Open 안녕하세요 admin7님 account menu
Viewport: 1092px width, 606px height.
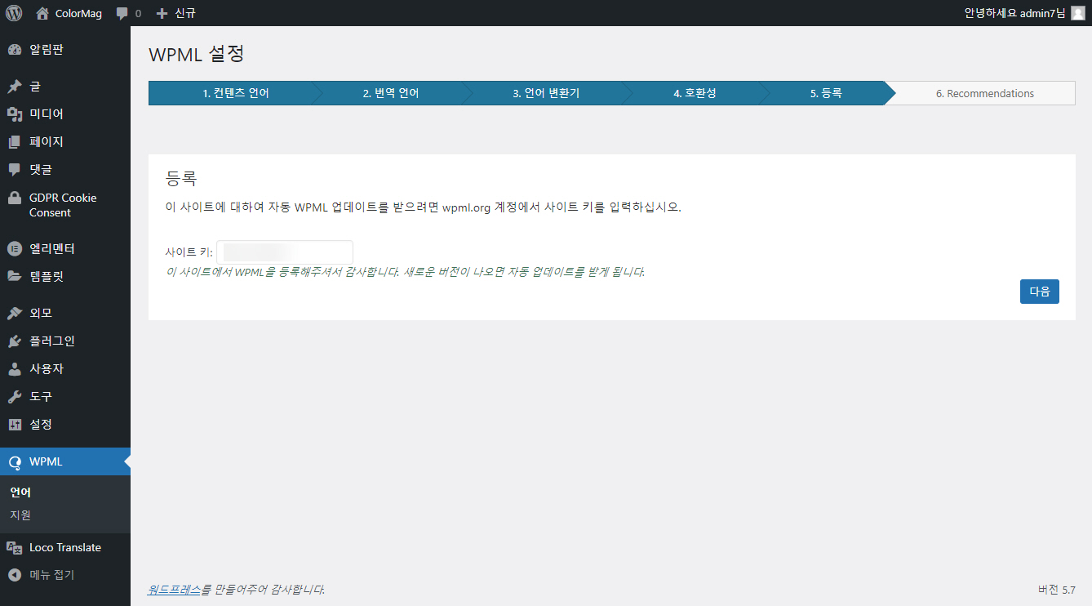click(x=1025, y=13)
